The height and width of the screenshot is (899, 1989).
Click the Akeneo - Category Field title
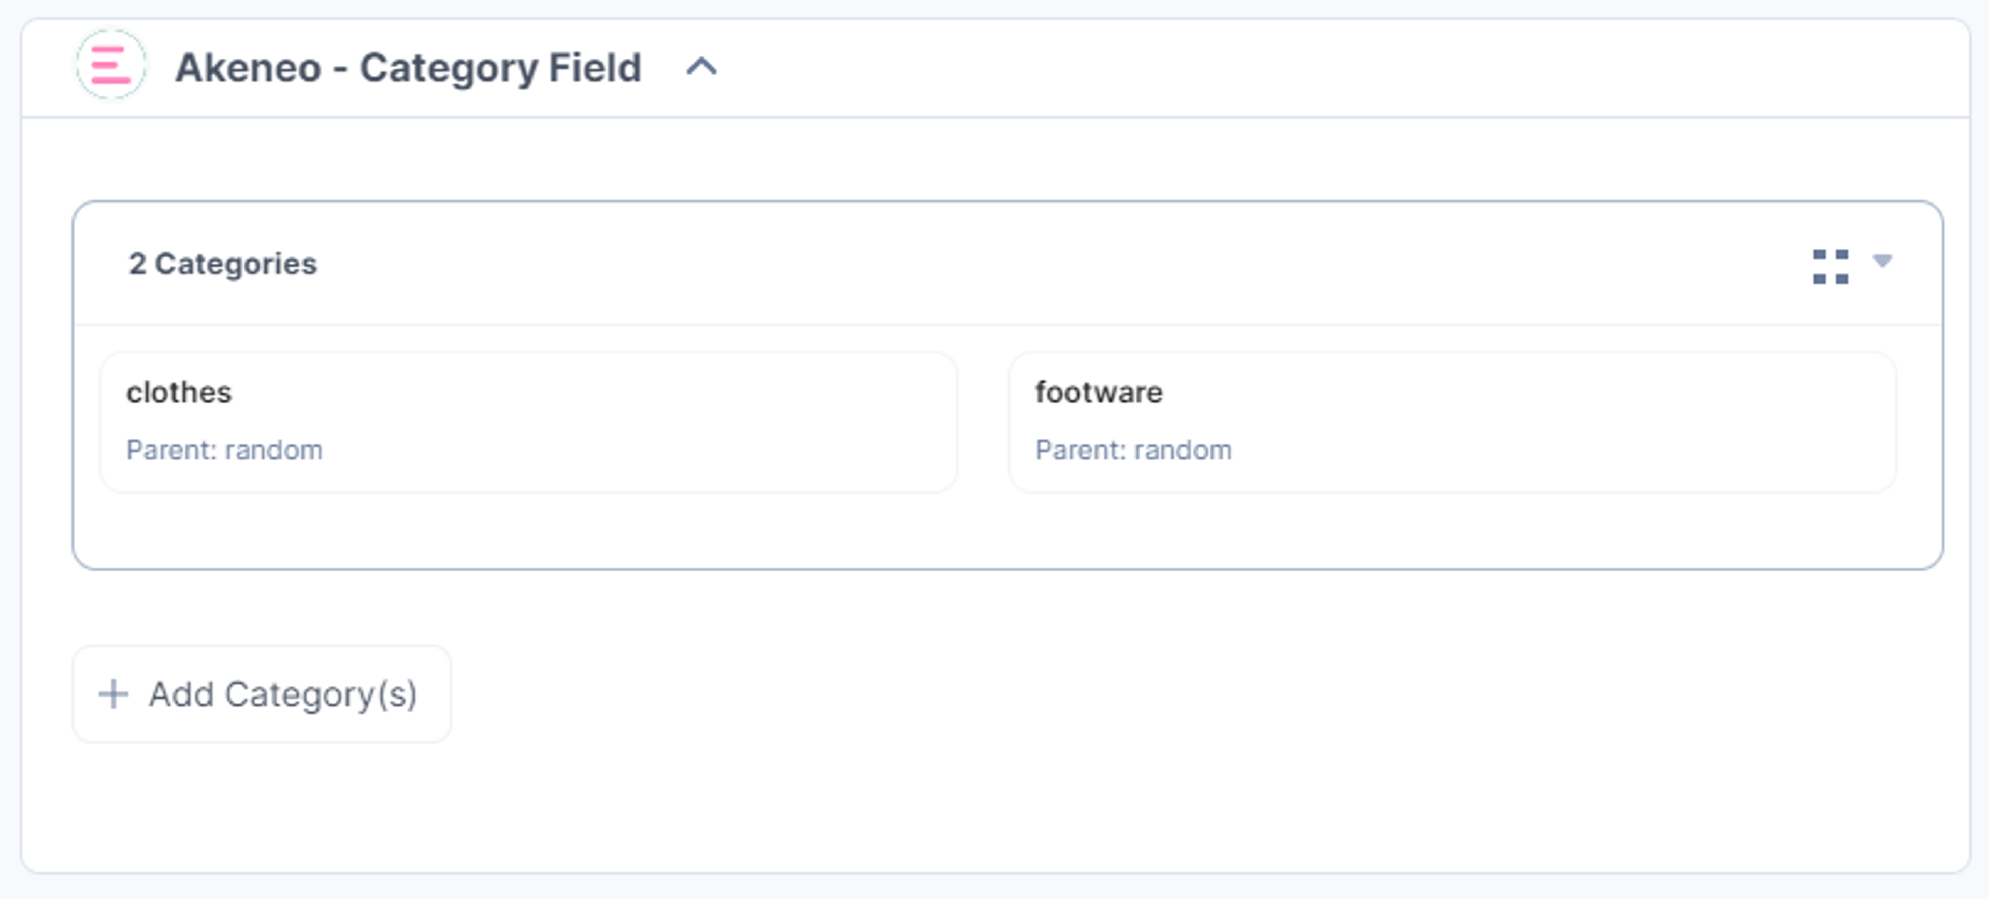coord(408,67)
